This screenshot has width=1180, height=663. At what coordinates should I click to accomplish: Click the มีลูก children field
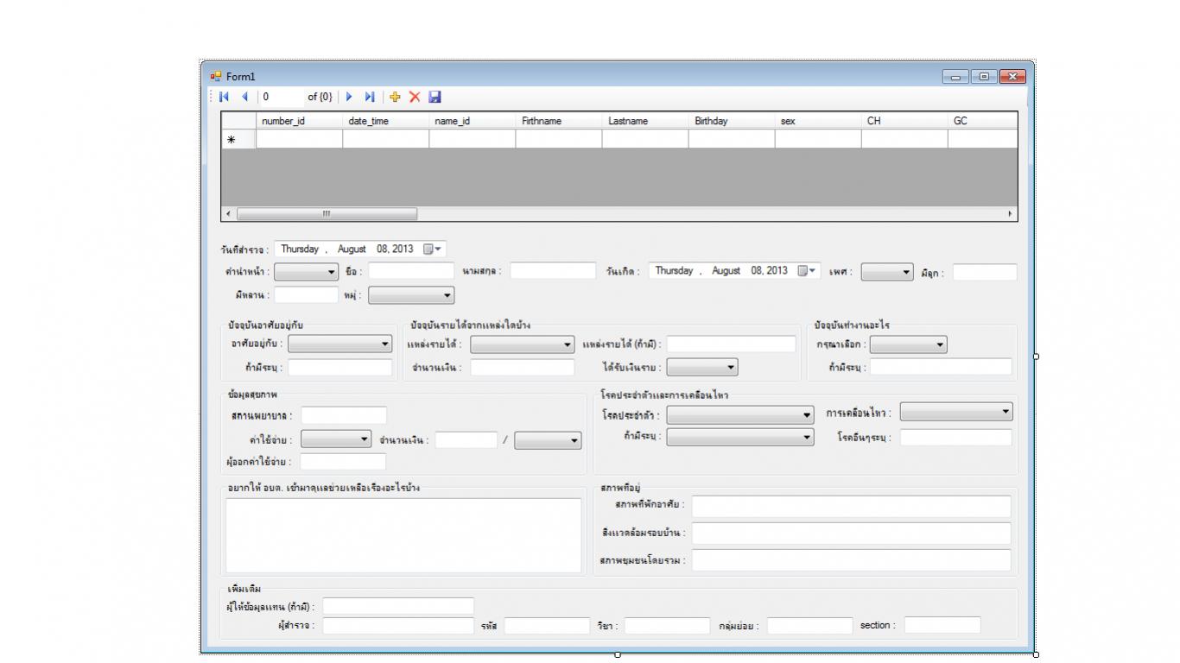pyautogui.click(x=985, y=272)
